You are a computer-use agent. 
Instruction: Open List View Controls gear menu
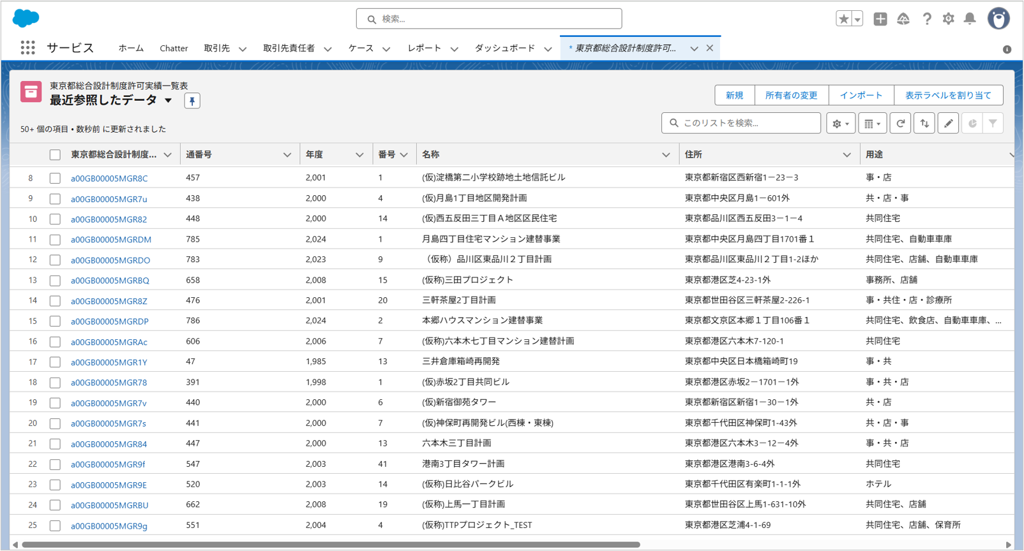pyautogui.click(x=841, y=124)
